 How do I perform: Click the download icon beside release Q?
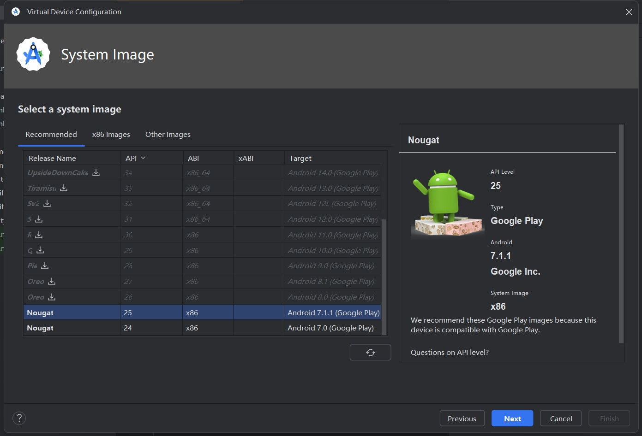click(x=40, y=250)
